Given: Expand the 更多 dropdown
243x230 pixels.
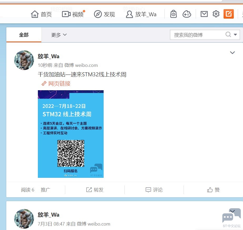Looking at the screenshot, I should point(59,35).
